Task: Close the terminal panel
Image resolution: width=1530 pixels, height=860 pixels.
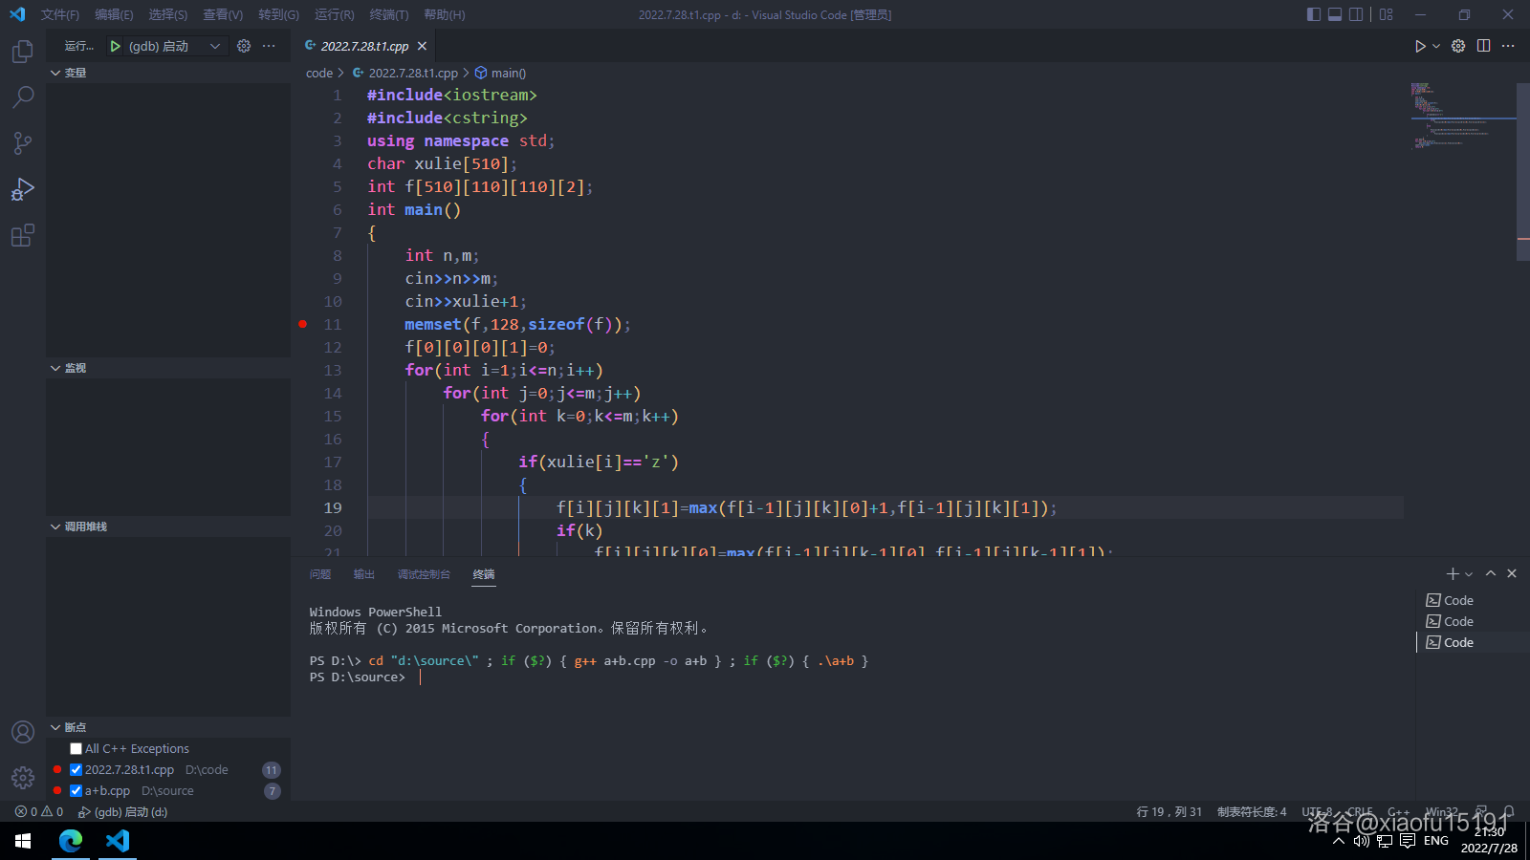Action: [x=1512, y=573]
